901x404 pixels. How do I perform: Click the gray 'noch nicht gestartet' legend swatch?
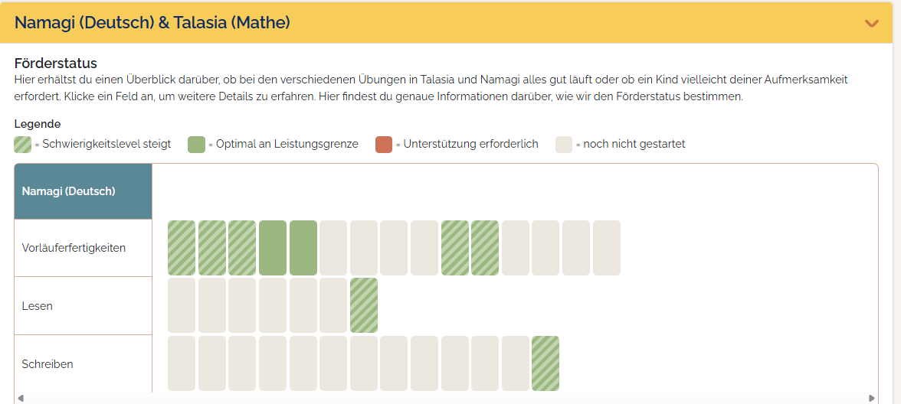564,144
